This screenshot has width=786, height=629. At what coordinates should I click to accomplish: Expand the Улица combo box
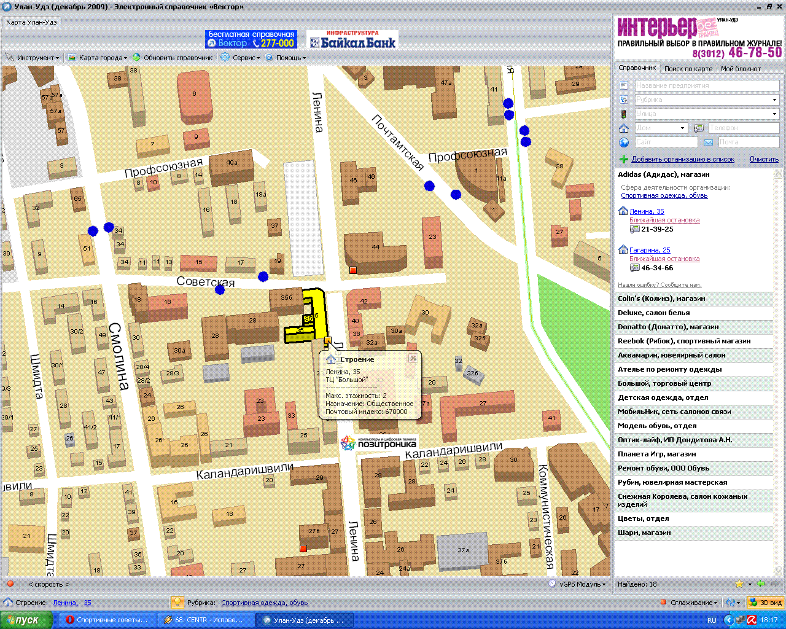point(774,114)
